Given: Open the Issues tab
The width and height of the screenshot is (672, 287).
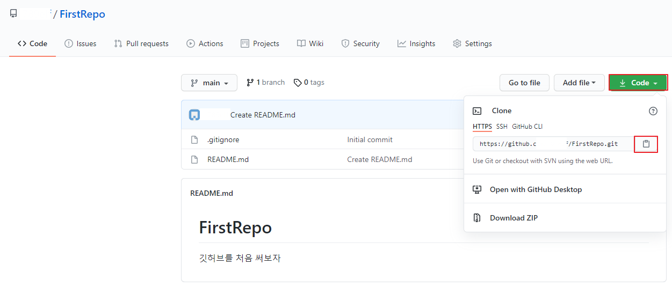Looking at the screenshot, I should (x=81, y=43).
